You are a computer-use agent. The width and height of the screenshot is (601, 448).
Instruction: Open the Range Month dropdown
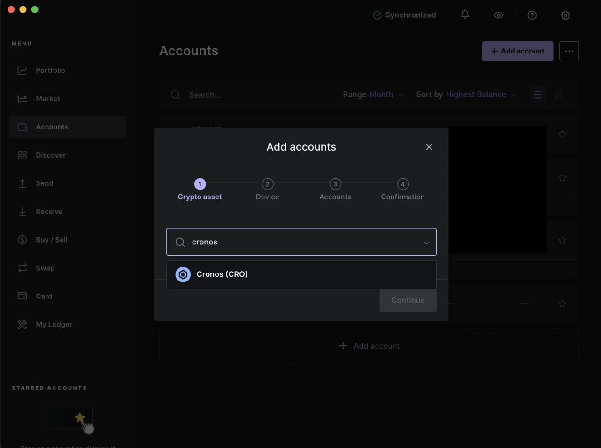point(373,94)
